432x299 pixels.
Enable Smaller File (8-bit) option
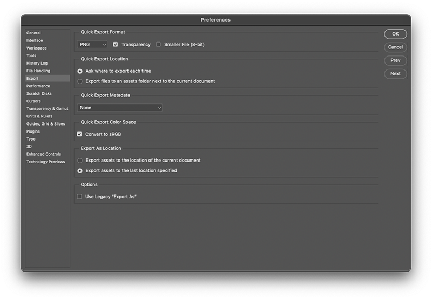(159, 45)
